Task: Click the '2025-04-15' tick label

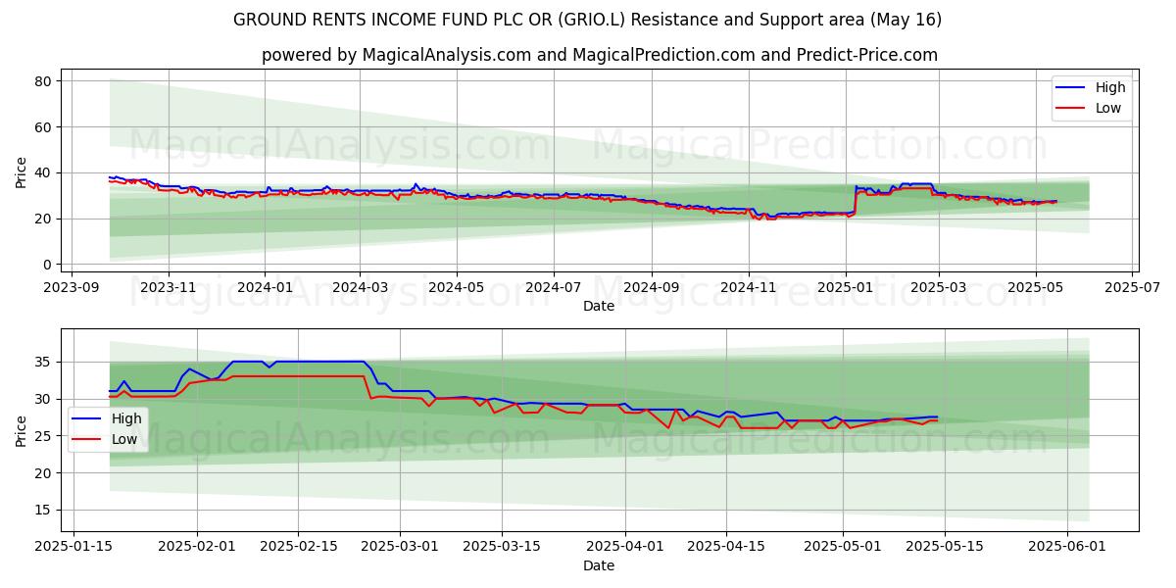Action: (x=726, y=547)
